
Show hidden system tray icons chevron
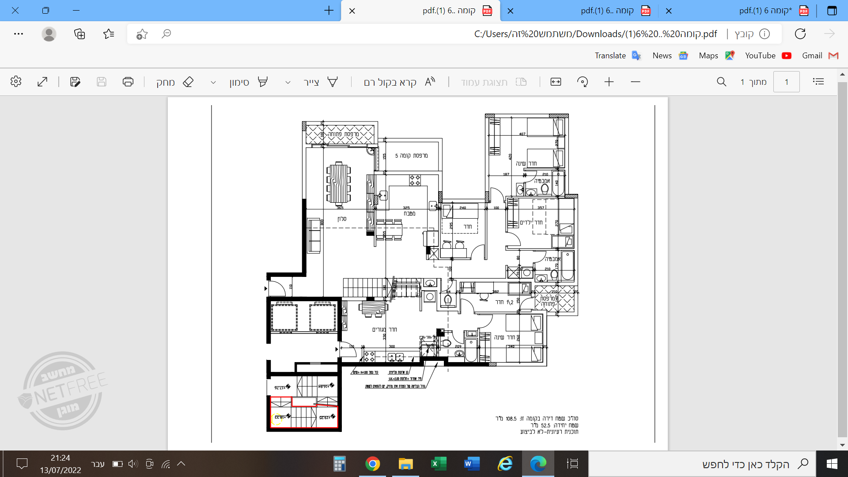coord(181,464)
